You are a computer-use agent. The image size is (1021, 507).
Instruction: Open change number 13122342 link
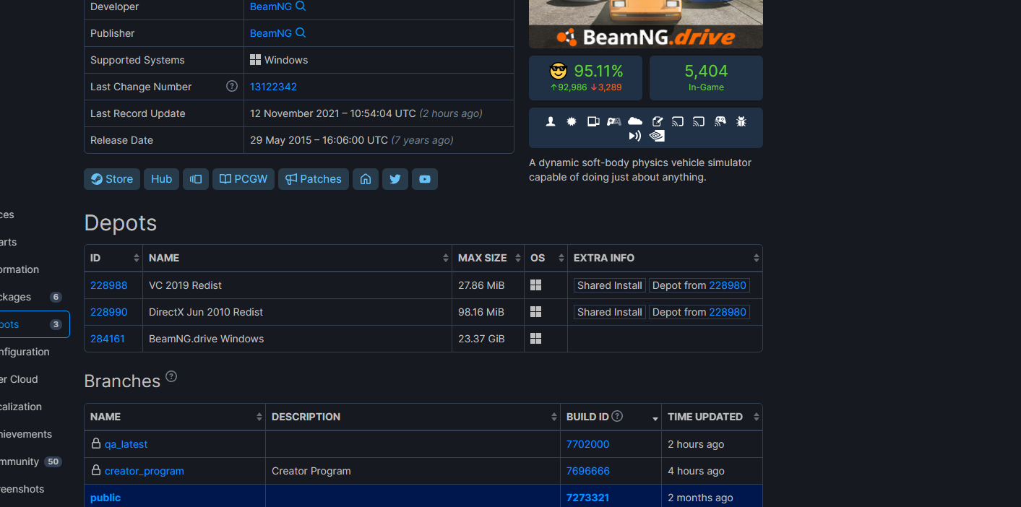pos(273,87)
